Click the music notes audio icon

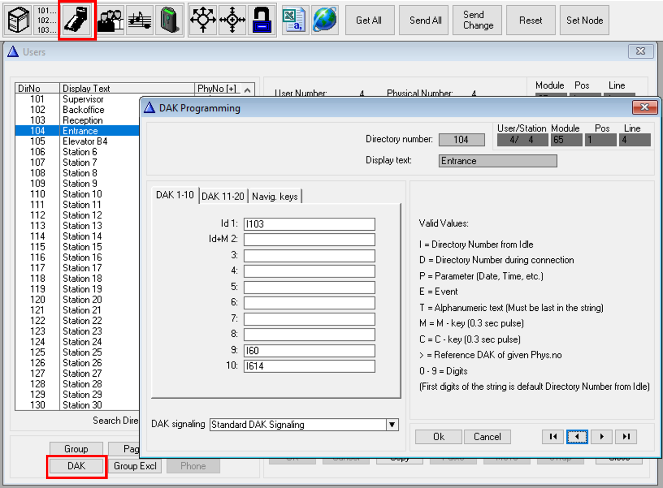coord(139,20)
